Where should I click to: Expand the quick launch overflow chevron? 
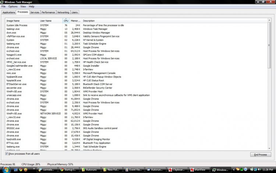pos(34,169)
